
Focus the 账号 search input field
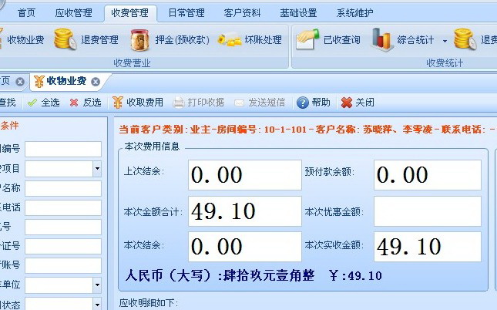coord(63,266)
